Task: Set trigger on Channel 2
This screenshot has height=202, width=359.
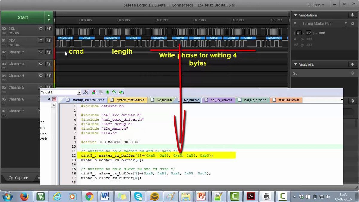Action: point(48,52)
